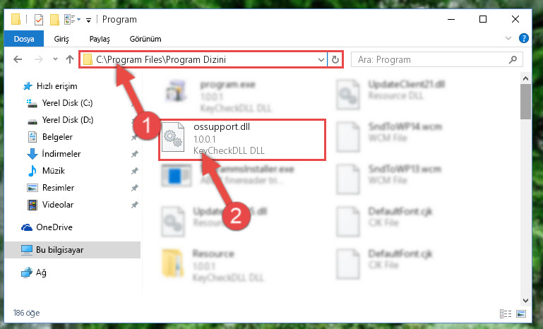Expand the ribbon with chevron
The height and width of the screenshot is (329, 543).
tap(508, 38)
